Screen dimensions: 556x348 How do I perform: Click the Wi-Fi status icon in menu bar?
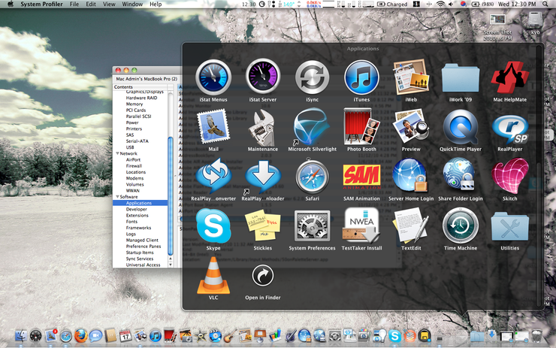tap(440, 5)
